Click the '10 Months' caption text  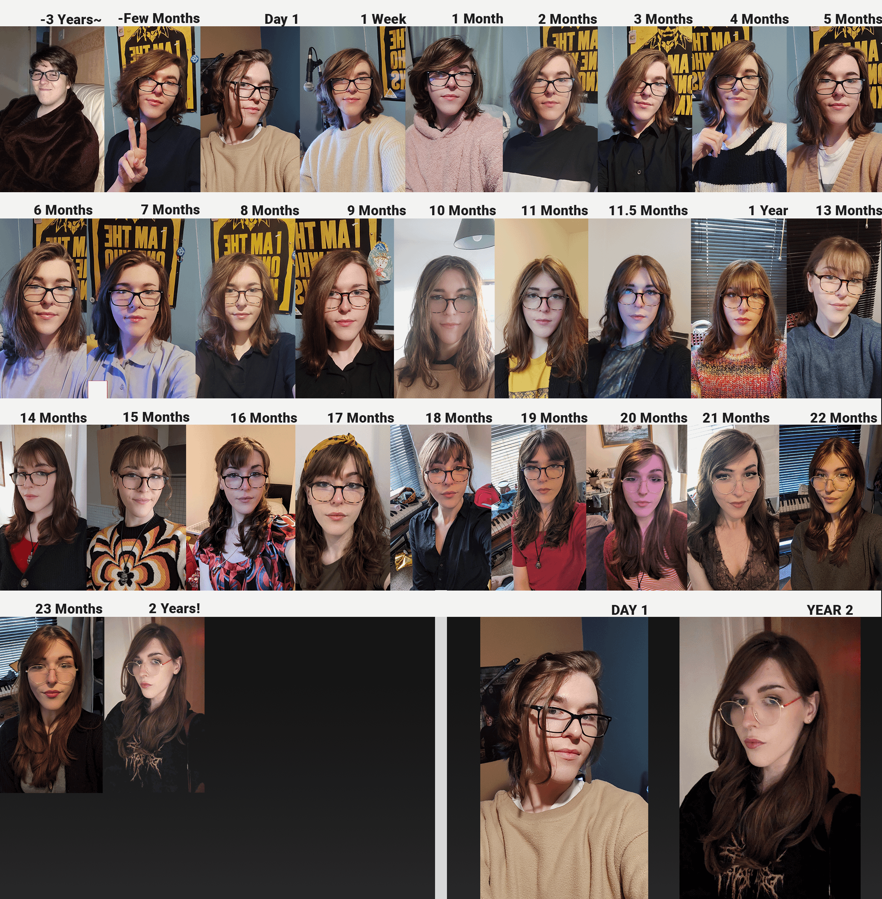point(462,210)
